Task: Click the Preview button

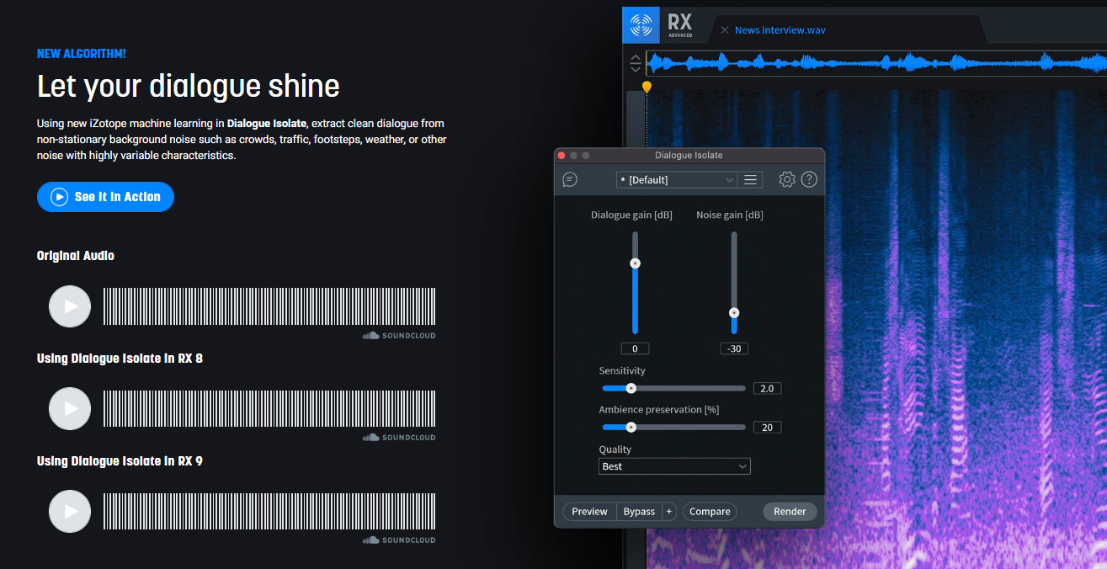Action: click(x=589, y=512)
